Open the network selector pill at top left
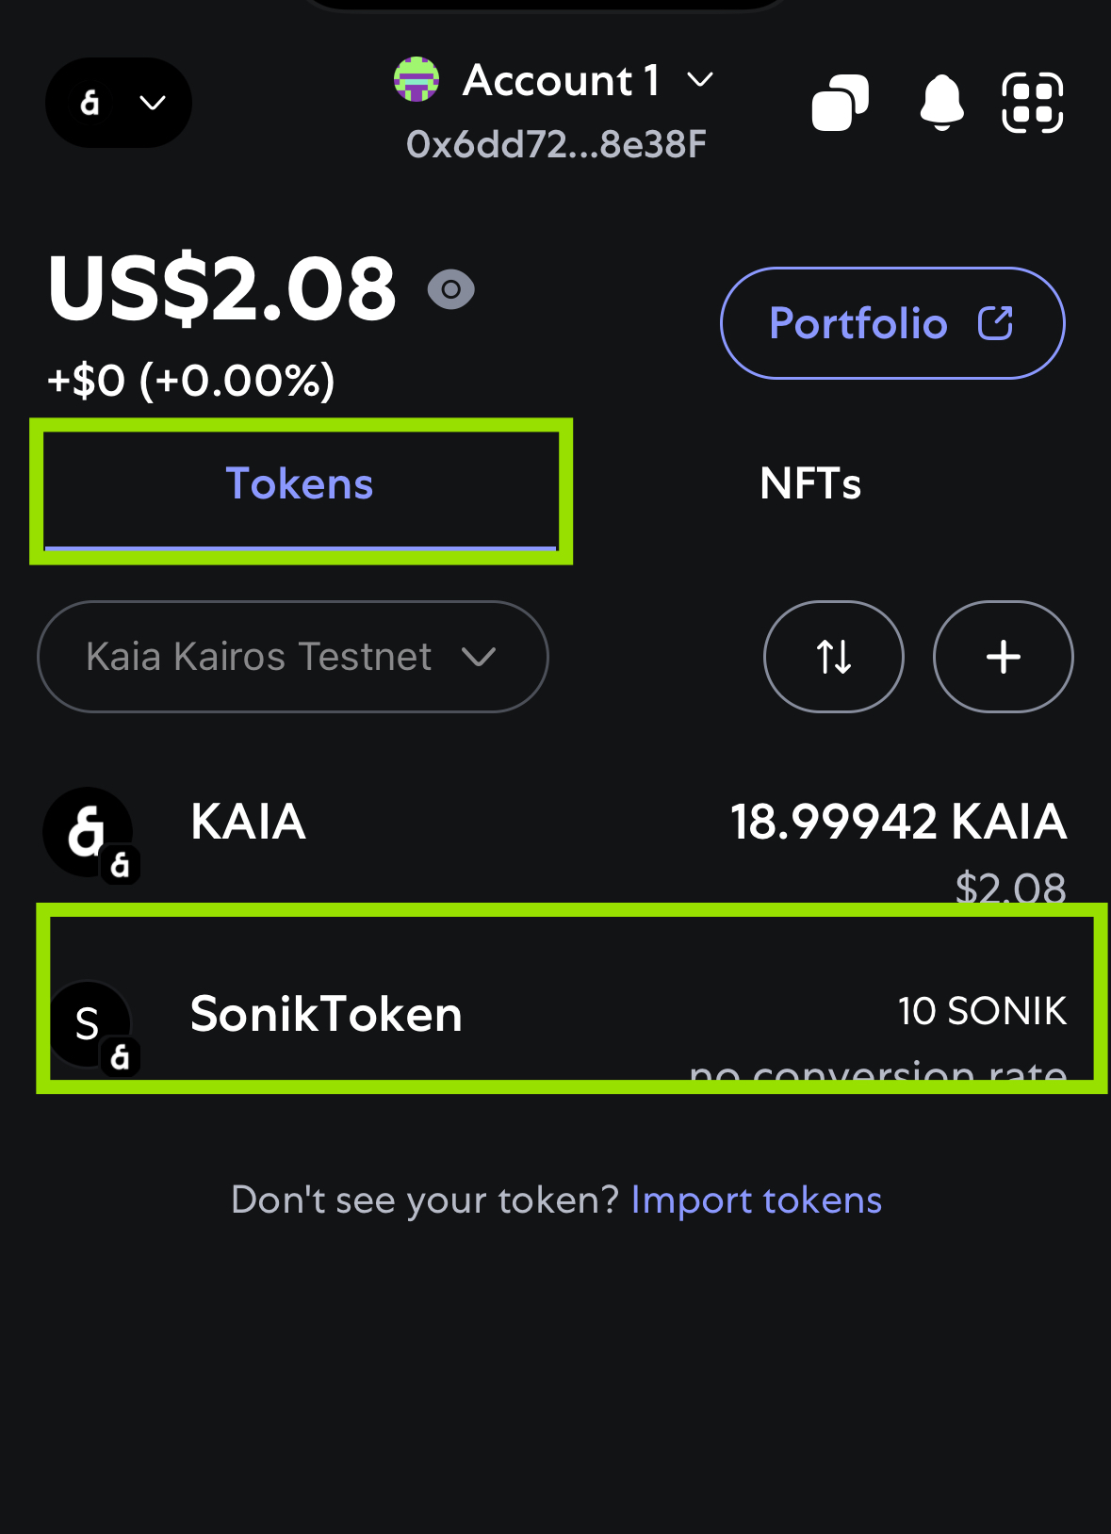Screen dimensions: 1111x1534 (119, 103)
